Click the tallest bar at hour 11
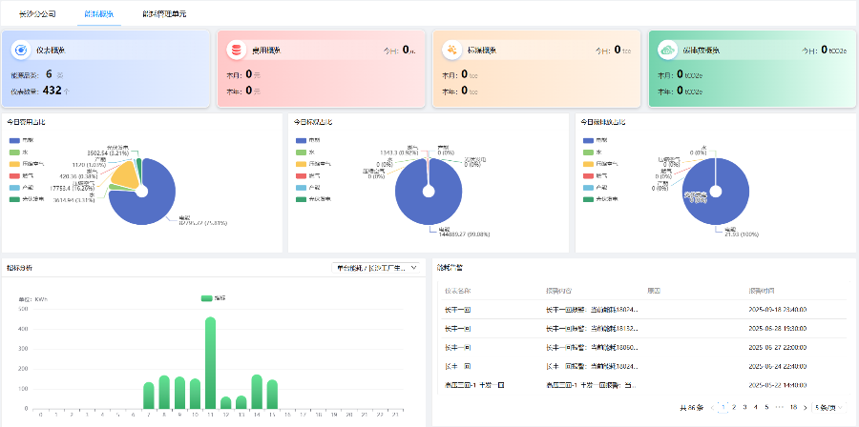The image size is (859, 427). click(210, 363)
